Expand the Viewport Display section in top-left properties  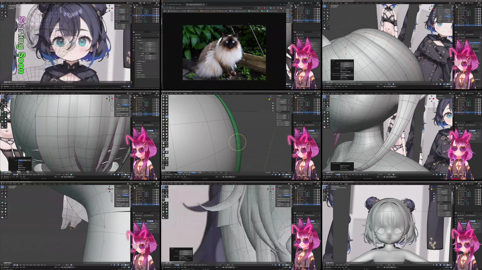[140, 75]
